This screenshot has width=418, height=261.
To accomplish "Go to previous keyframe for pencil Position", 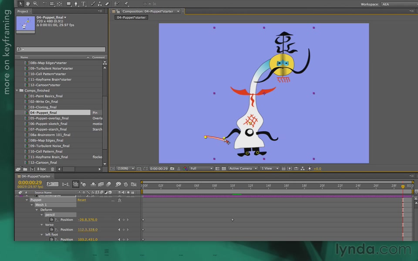I will click(119, 220).
